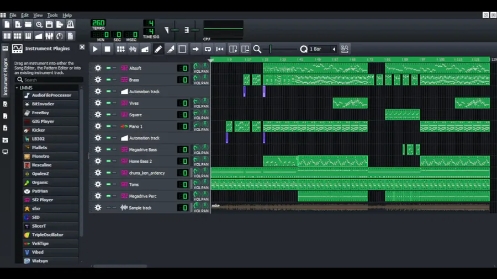Collapse the LMMS plugin tree
Viewport: 497px width, 279px height.
pos(17,88)
